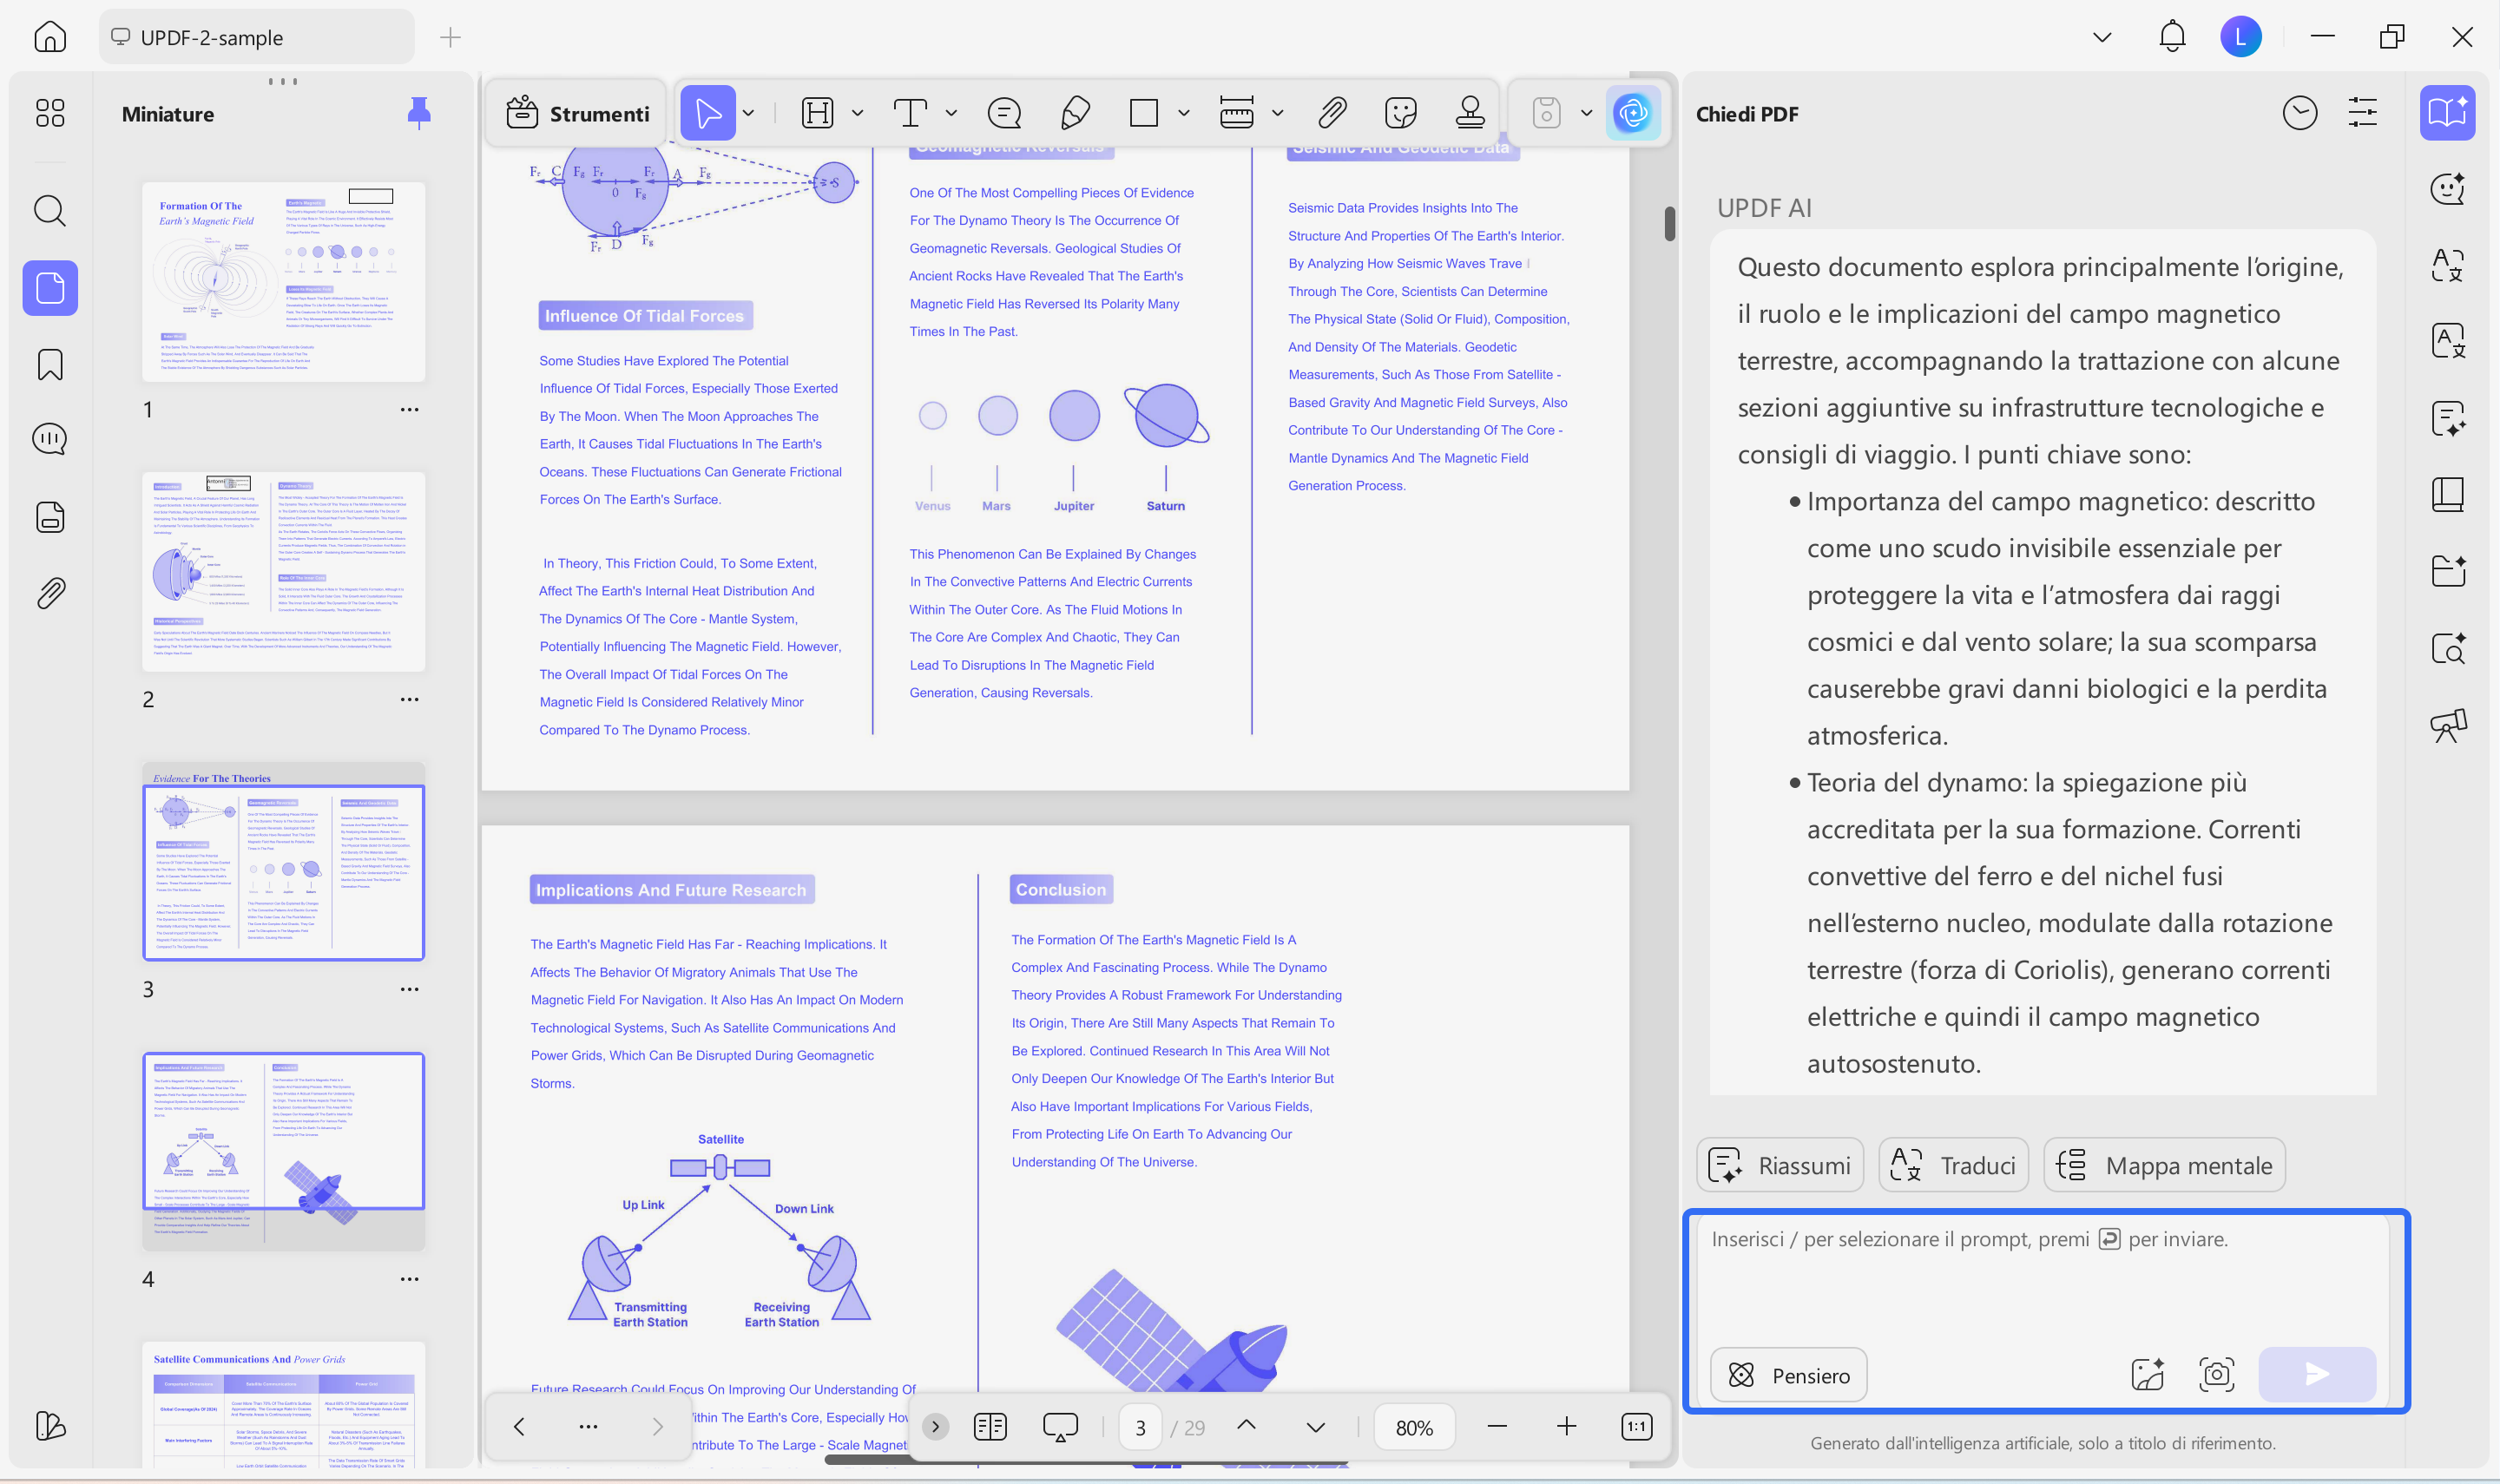Expand the Text tool dropdown arrow
The height and width of the screenshot is (1484, 2500).
pyautogui.click(x=951, y=113)
